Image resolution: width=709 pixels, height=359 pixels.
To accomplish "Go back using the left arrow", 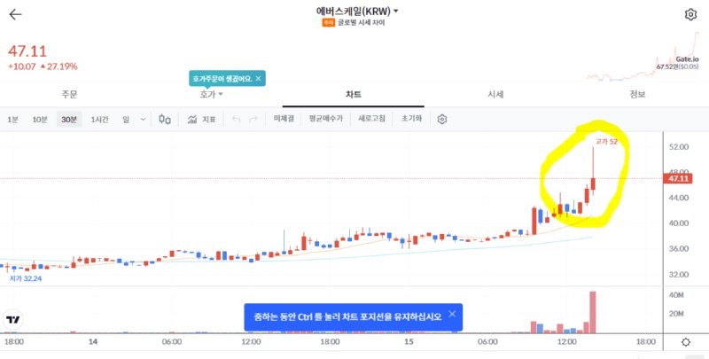I will [x=15, y=14].
